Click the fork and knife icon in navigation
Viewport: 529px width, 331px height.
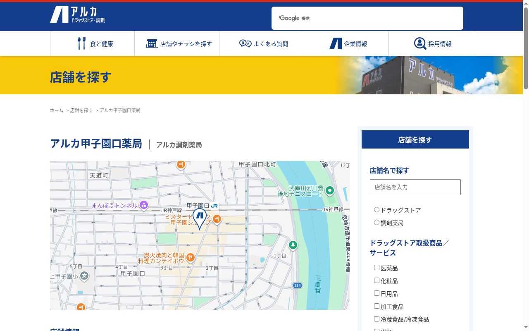click(x=81, y=43)
